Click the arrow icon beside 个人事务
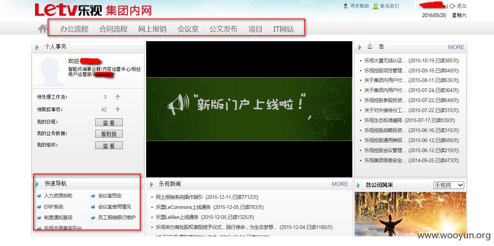The height and width of the screenshot is (246, 494). click(x=37, y=47)
